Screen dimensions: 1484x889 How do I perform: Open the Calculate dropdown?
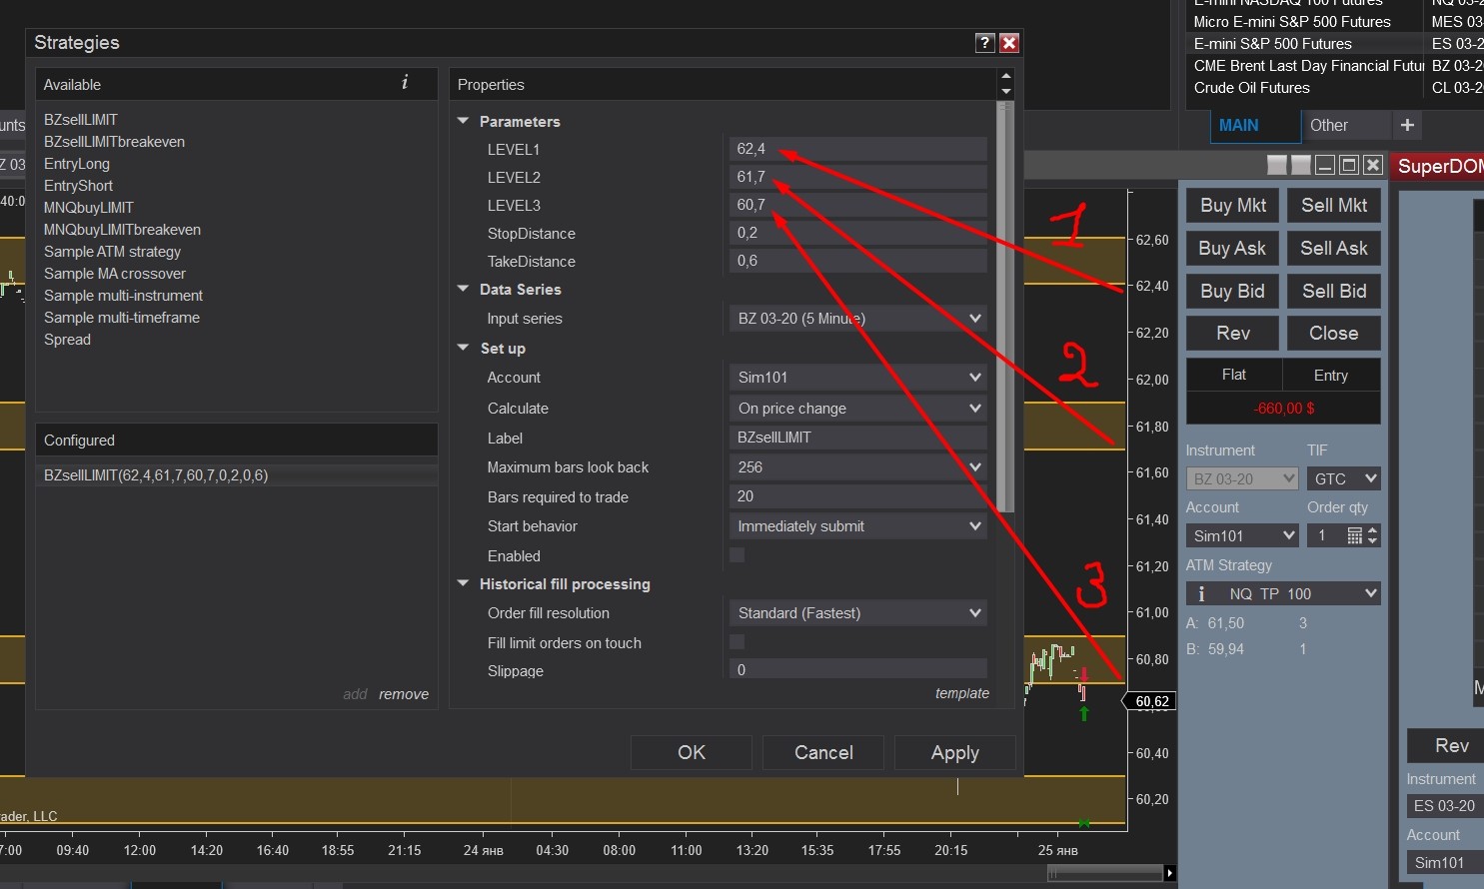(858, 409)
